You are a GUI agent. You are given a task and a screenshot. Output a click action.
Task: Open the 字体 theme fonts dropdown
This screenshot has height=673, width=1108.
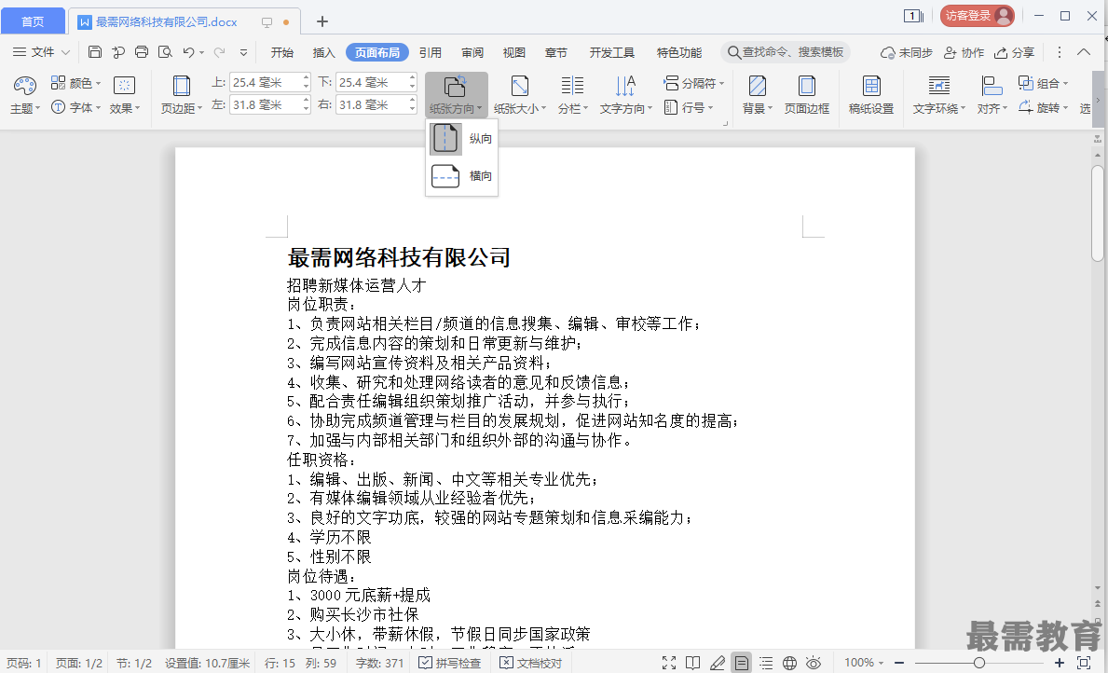click(x=75, y=107)
